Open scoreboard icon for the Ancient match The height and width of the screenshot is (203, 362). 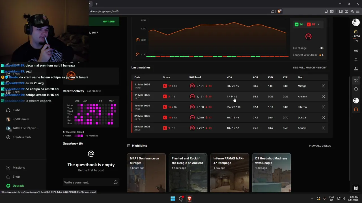(x=323, y=96)
